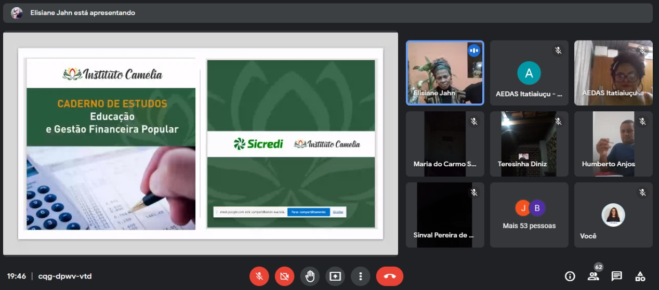This screenshot has width=659, height=290.
Task: Click the AEDAS Itatiaiuçu avatar tile
Action: [529, 73]
